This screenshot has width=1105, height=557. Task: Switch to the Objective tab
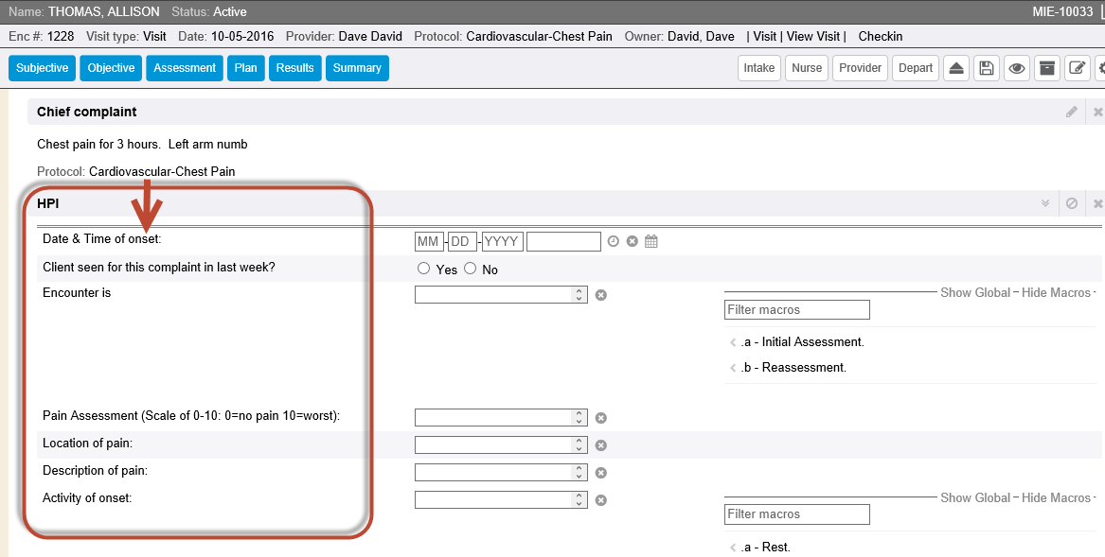(112, 68)
